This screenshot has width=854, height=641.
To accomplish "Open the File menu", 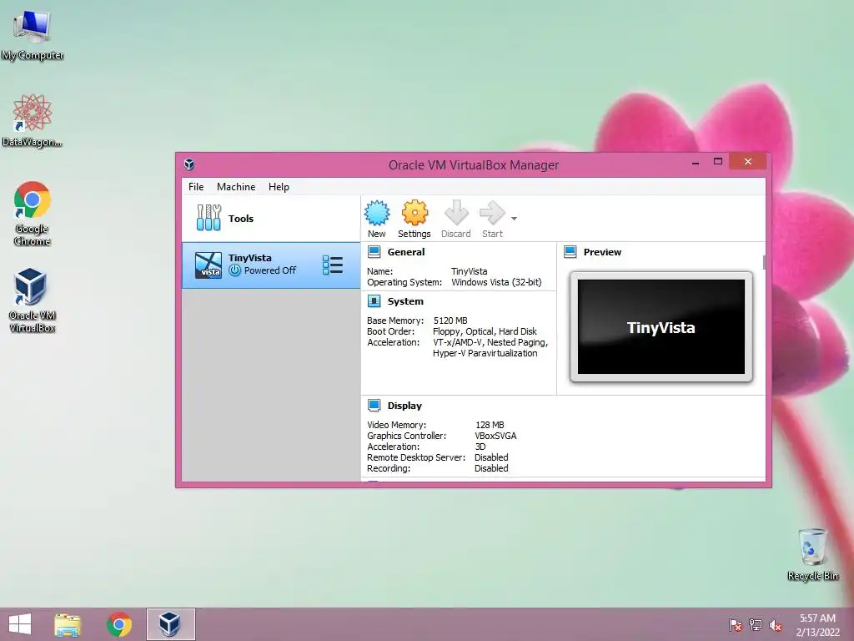I will 196,187.
